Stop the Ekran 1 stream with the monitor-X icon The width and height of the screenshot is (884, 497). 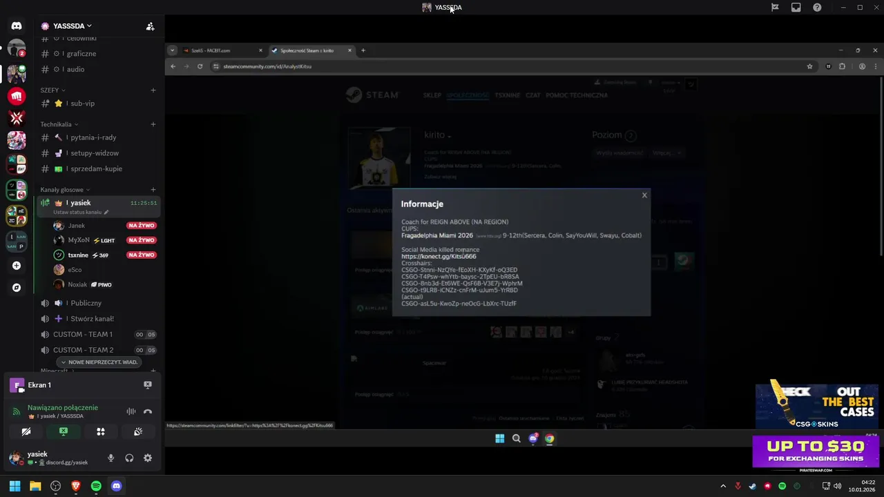click(x=147, y=385)
